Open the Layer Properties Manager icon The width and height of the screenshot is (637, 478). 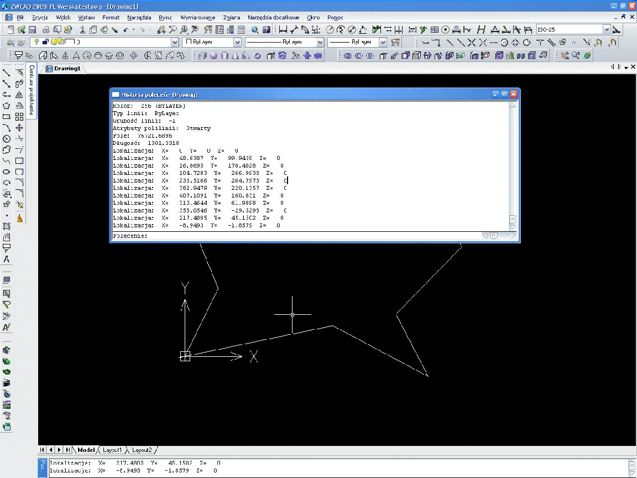pos(11,42)
